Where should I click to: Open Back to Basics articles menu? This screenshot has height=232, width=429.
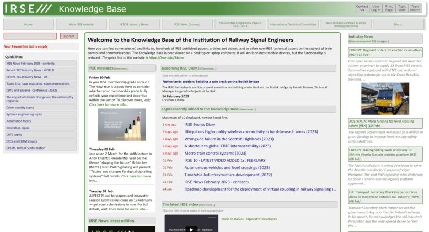[x=346, y=24]
